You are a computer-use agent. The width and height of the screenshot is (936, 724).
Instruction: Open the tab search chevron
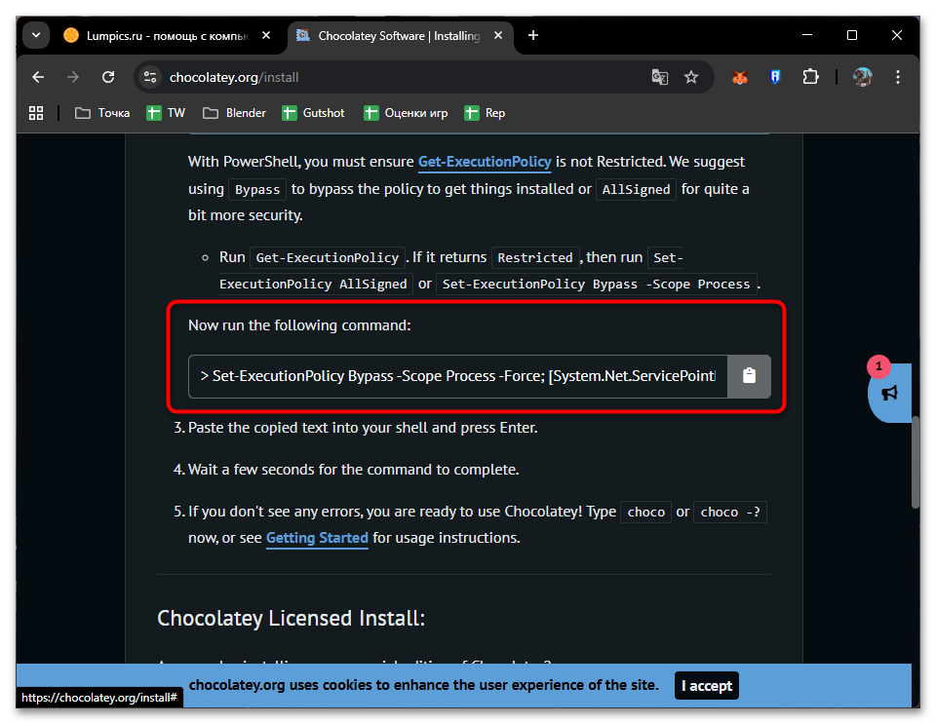[x=35, y=34]
